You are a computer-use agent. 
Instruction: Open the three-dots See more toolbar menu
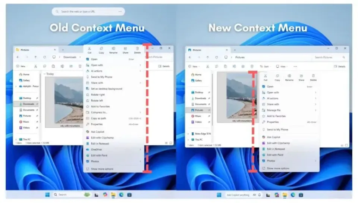click(295, 67)
